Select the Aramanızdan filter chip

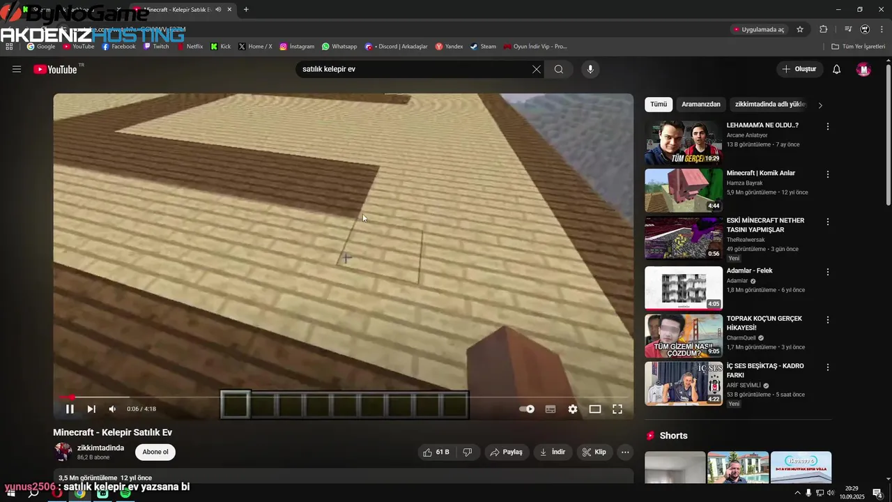[701, 105]
